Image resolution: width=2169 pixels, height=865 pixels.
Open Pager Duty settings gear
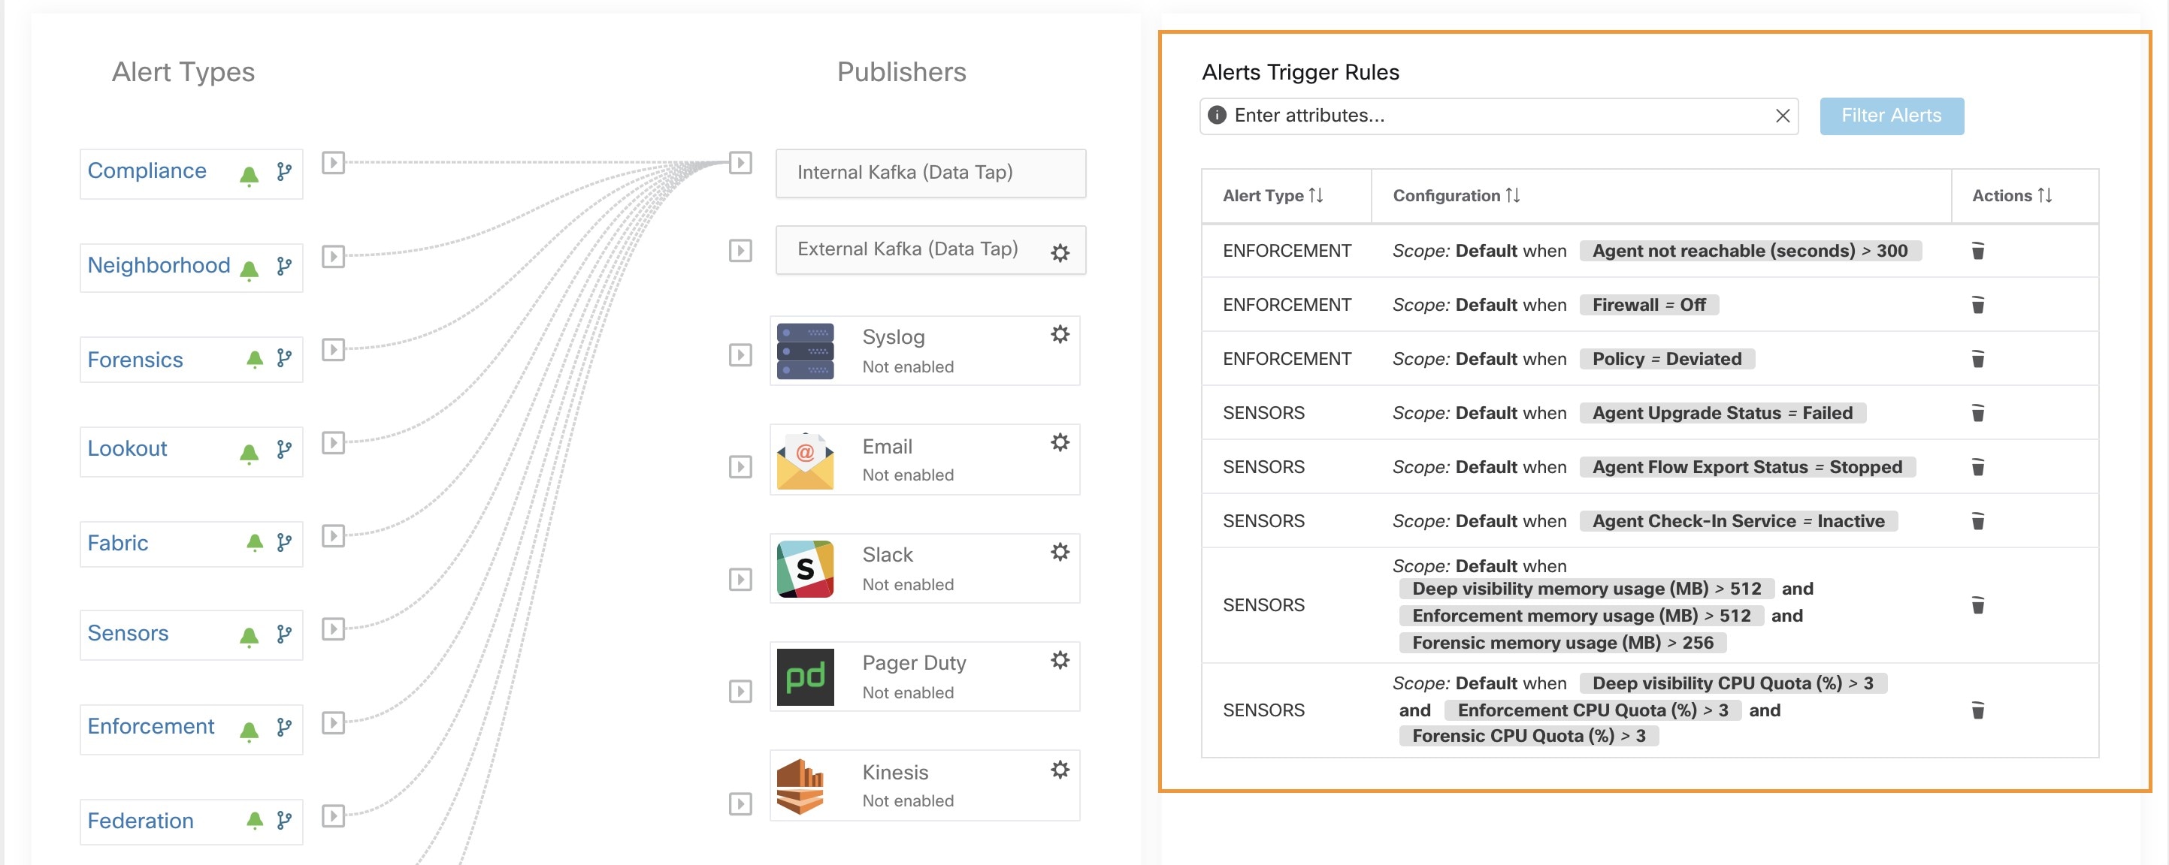(1060, 660)
